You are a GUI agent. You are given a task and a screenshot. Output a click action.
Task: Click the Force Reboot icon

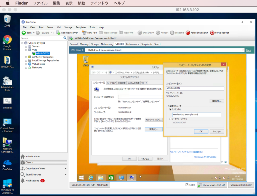(x=212, y=33)
